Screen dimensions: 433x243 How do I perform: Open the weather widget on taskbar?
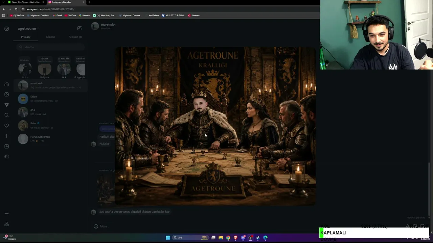pyautogui.click(x=9, y=238)
